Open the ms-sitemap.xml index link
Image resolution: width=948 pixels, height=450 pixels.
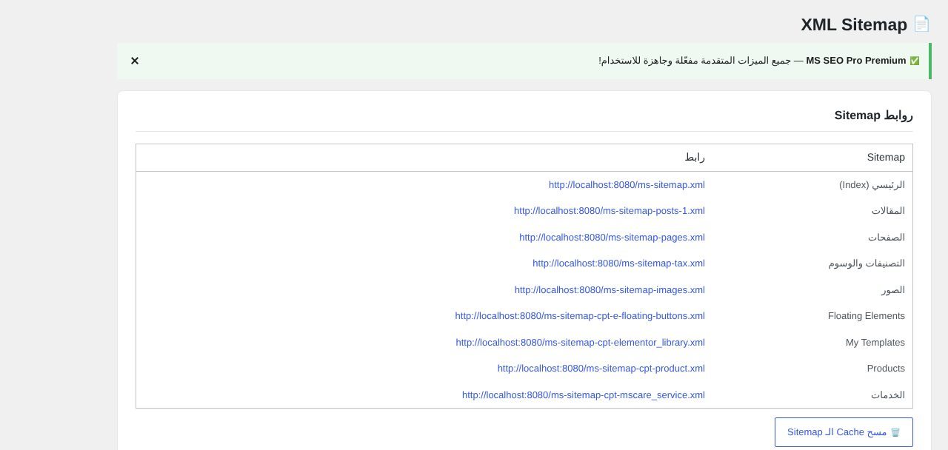tap(627, 185)
